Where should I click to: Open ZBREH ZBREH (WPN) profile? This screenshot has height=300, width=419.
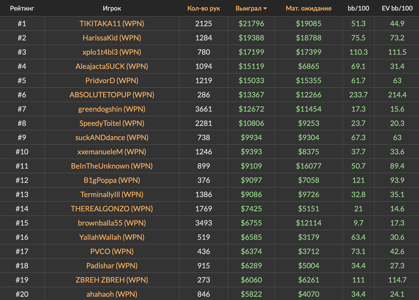click(112, 280)
